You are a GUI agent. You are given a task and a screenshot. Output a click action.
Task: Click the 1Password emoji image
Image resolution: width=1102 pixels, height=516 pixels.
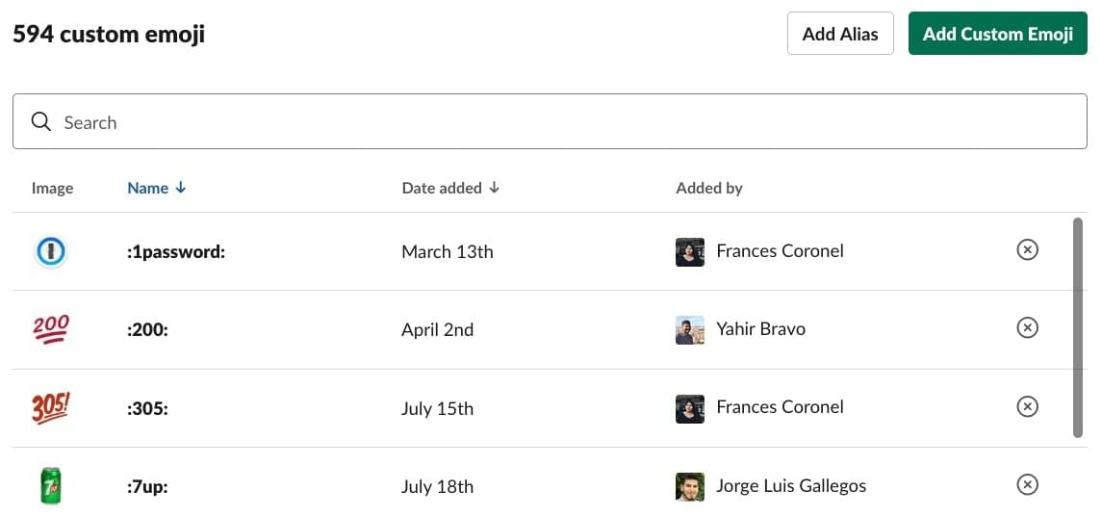coord(51,252)
